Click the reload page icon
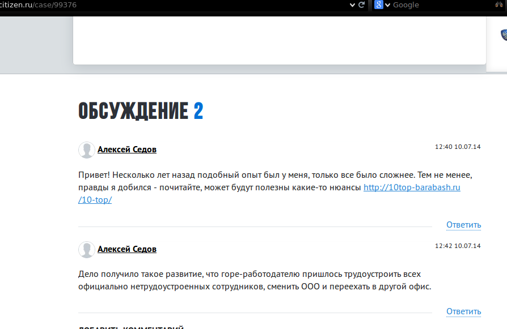The height and width of the screenshot is (329, 507). point(361,5)
